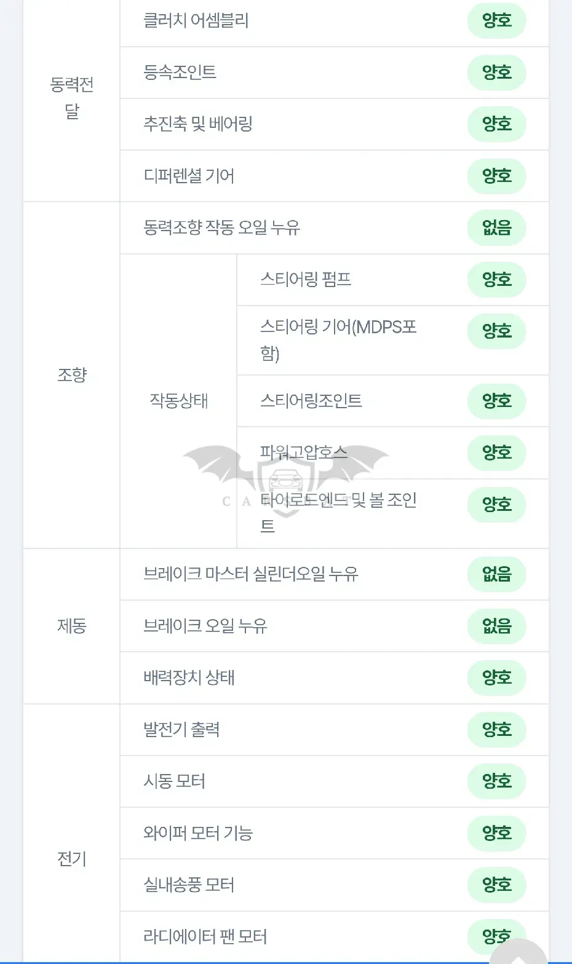572x964 pixels.
Task: Click the 없음 badge for 동력조향 작동 오일 누유
Action: pyautogui.click(x=497, y=228)
